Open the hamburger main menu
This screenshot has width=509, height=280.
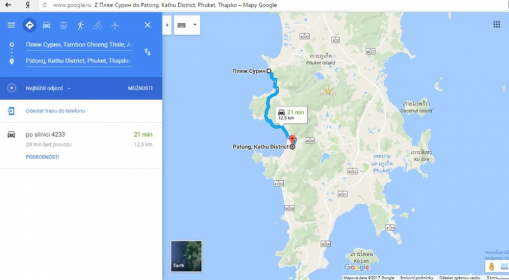tap(11, 25)
